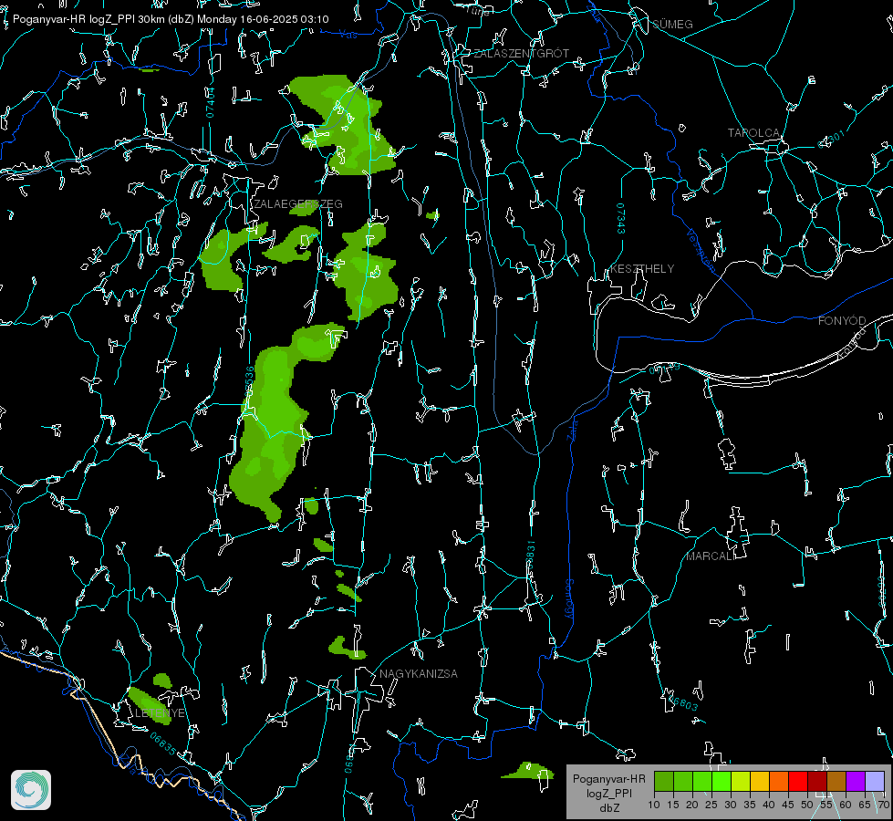
Task: Pick the 15-20 dBZ green swatch
Action: click(683, 781)
